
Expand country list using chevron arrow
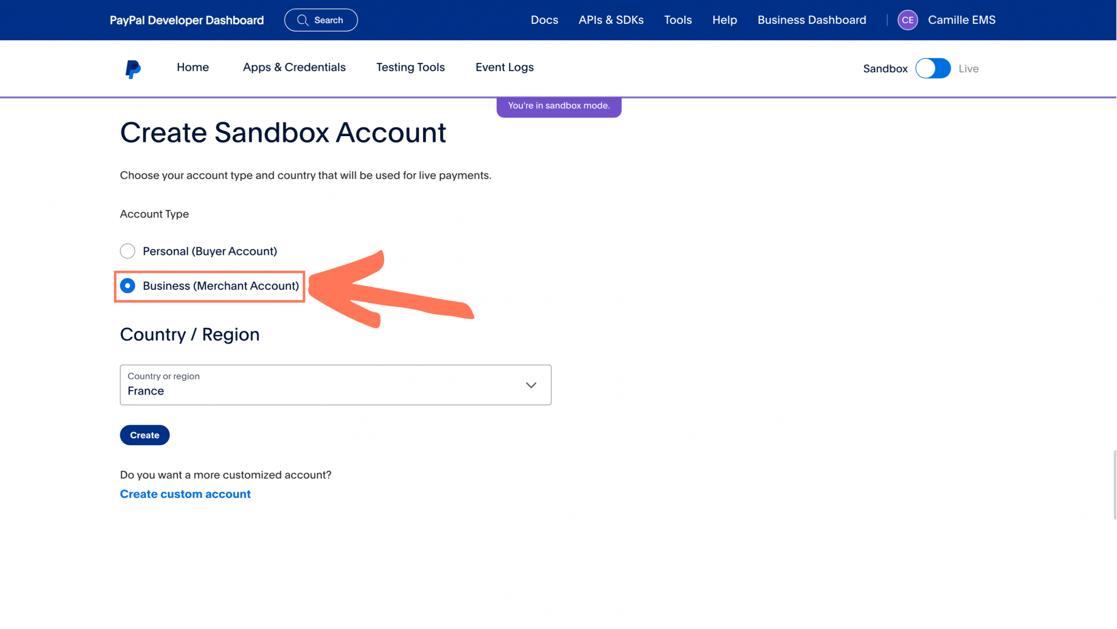(x=531, y=385)
